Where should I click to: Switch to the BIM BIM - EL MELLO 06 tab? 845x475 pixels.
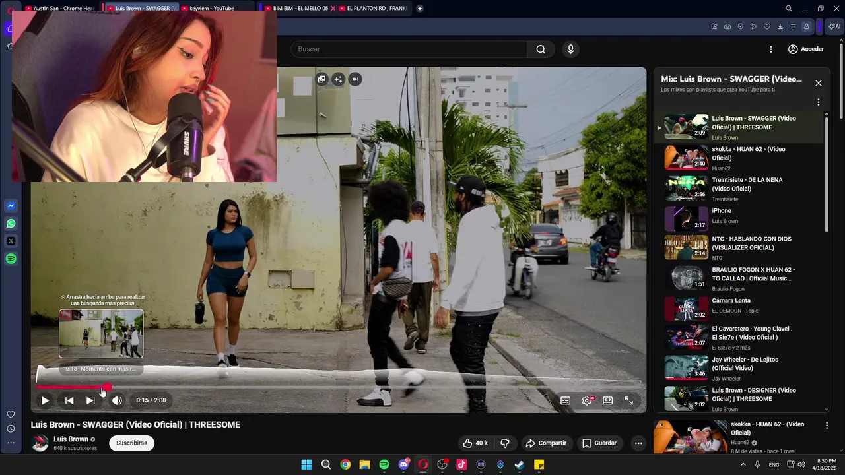click(x=300, y=8)
